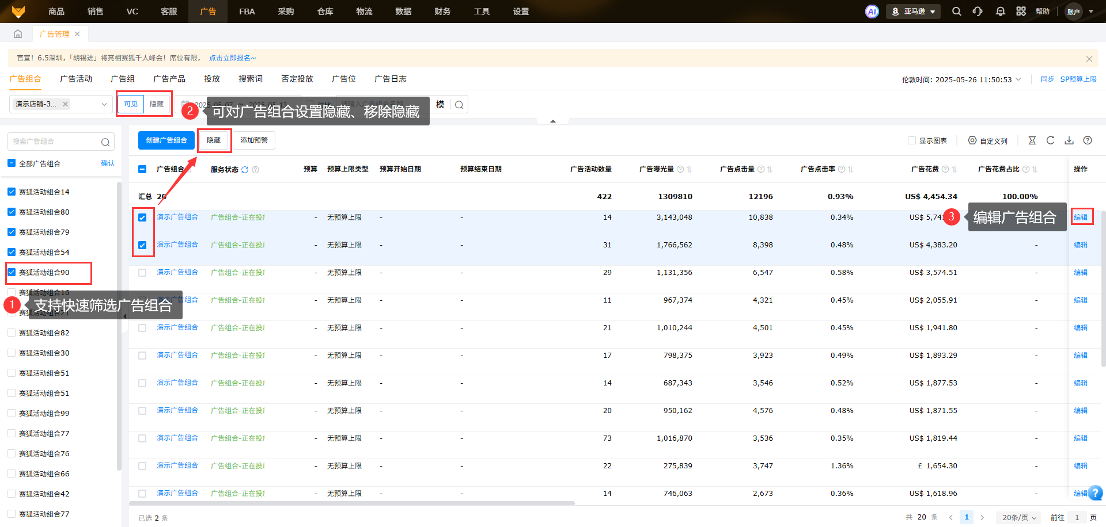Open the AI assistant icon
Screen dimensions: 1106x527
click(x=872, y=12)
